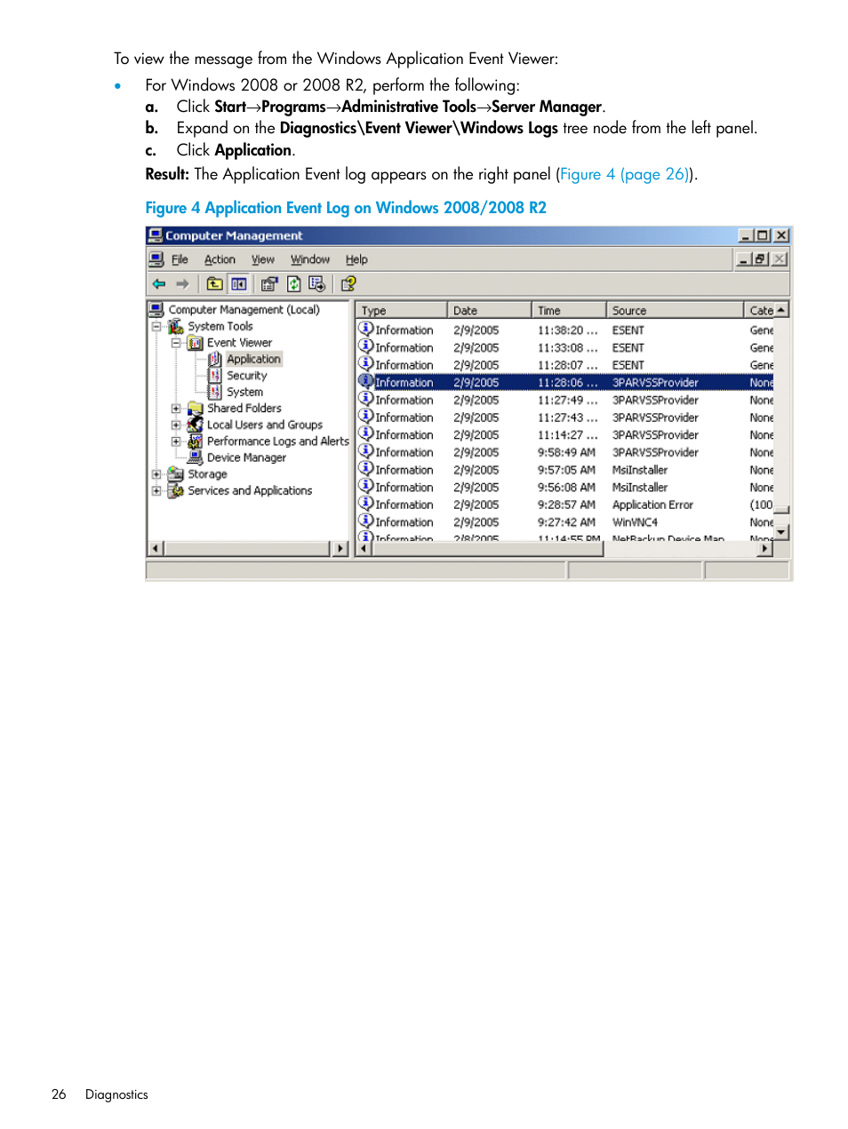Select the Application Error event source
The height and width of the screenshot is (1129, 848).
(x=652, y=505)
